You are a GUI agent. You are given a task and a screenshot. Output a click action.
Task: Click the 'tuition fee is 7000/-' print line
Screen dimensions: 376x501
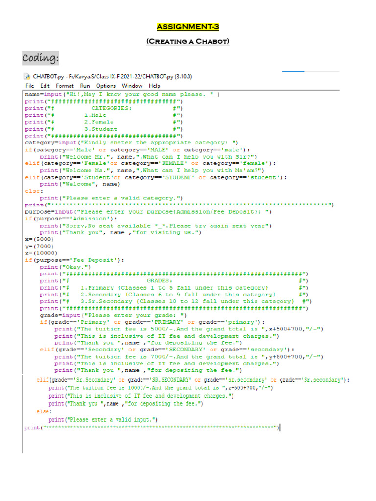tap(189, 357)
